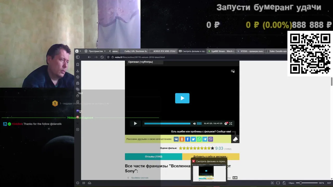Open the Notes panel icon
This screenshot has width=333, height=187.
click(x=78, y=83)
